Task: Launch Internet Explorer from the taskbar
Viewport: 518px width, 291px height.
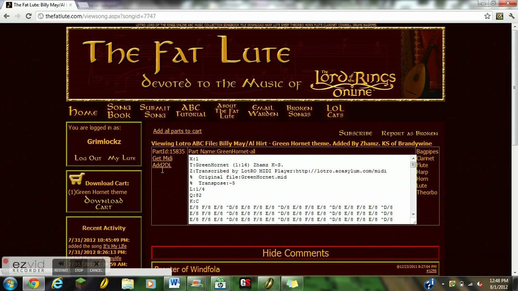Action: click(57, 283)
